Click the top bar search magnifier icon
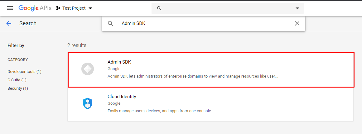The width and height of the screenshot is (362, 134). (x=159, y=8)
